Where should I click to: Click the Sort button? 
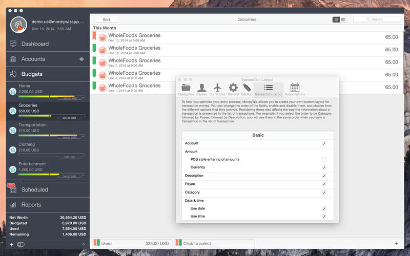(x=107, y=19)
